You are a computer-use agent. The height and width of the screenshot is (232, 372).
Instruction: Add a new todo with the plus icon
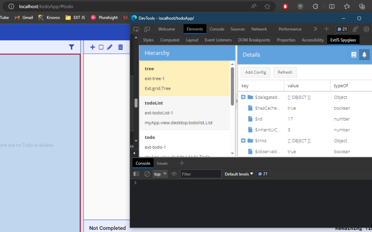(92, 47)
